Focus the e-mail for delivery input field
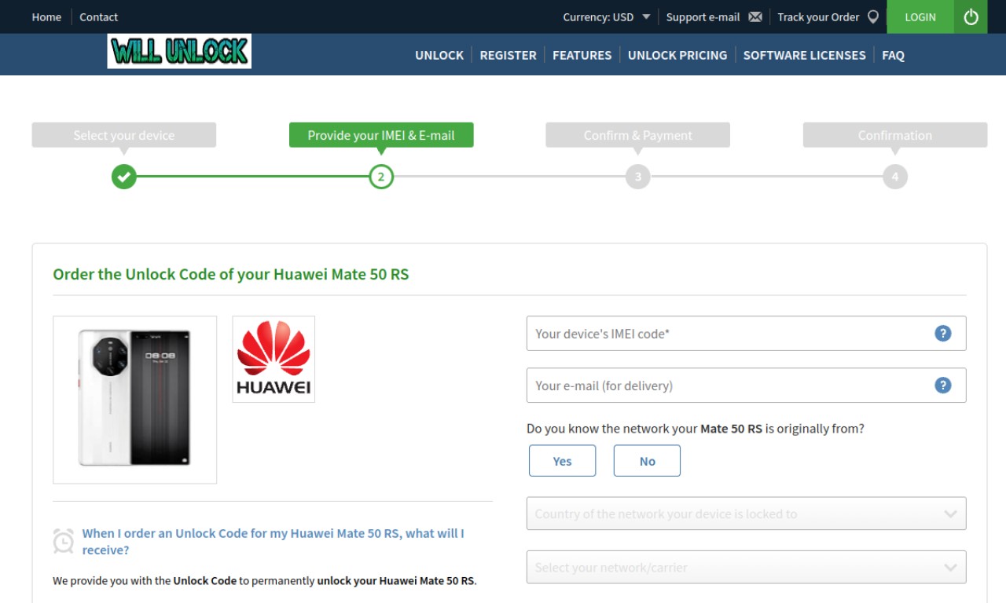1006x603 pixels. [746, 385]
